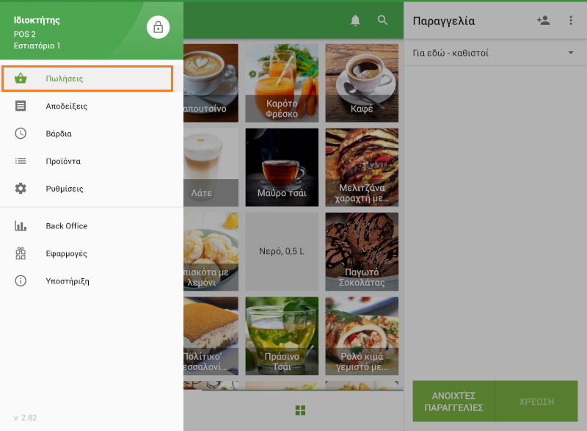587x431 pixels.
Task: Go to Προϊόντα menu item
Action: [x=63, y=162]
